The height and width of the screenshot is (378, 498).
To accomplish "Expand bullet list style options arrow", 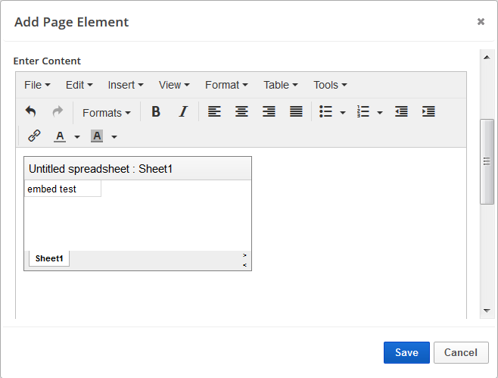I will [x=343, y=113].
